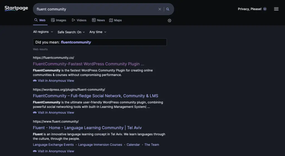Screen dimensions: 285x156
Task: Open search settings gear icon
Action: pyautogui.click(x=169, y=21)
